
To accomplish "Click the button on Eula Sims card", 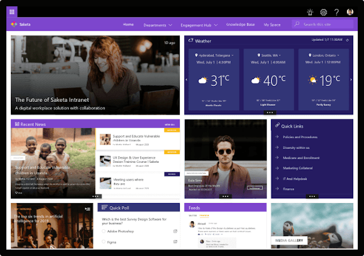I will coord(254,188).
